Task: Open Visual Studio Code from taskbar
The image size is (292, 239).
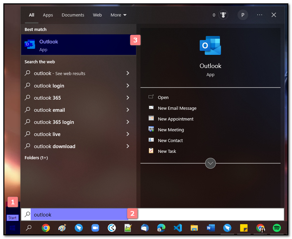Action: 177,228
